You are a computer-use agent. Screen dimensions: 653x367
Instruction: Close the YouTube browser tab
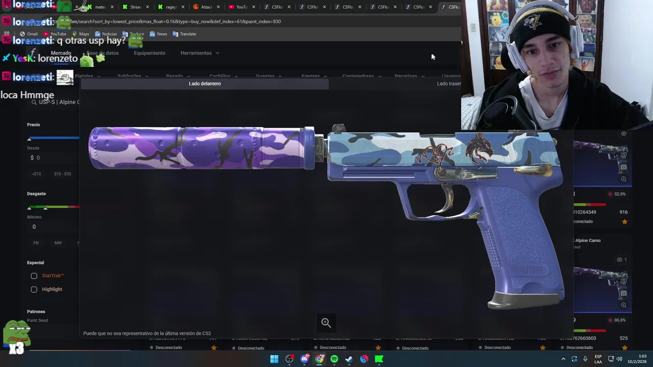(x=254, y=7)
